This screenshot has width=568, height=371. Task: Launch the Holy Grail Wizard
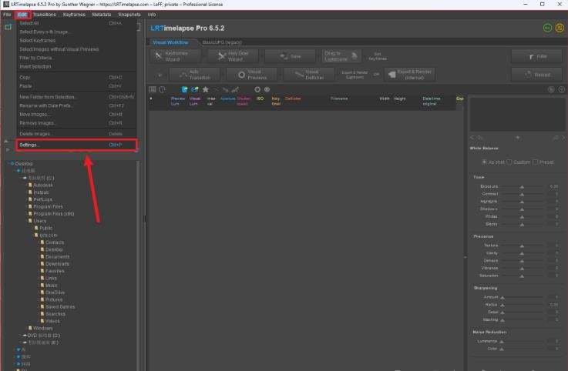(x=234, y=56)
